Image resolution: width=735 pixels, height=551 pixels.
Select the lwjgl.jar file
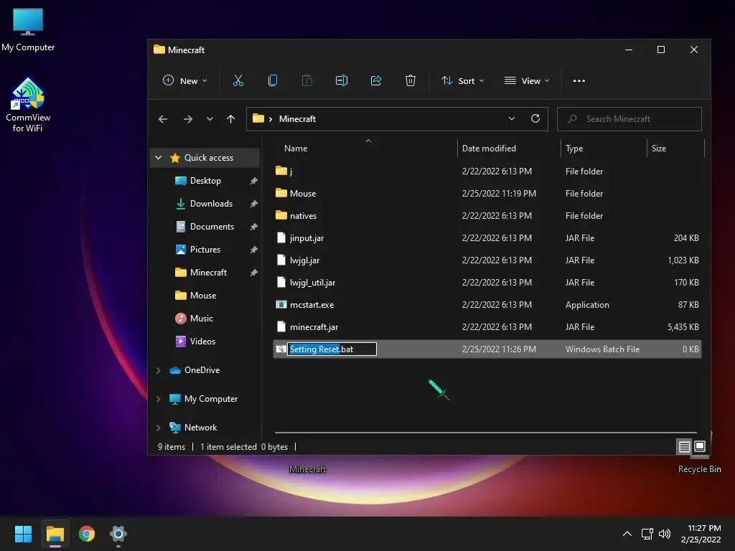click(x=487, y=260)
